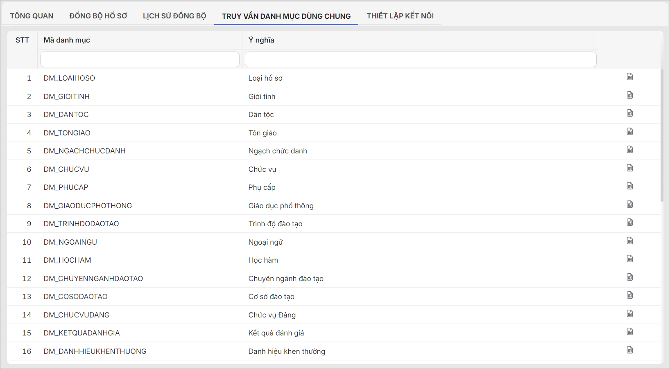This screenshot has width=670, height=369.
Task: Click detail icon for DM_CHUCVUDANG
Action: click(x=630, y=314)
